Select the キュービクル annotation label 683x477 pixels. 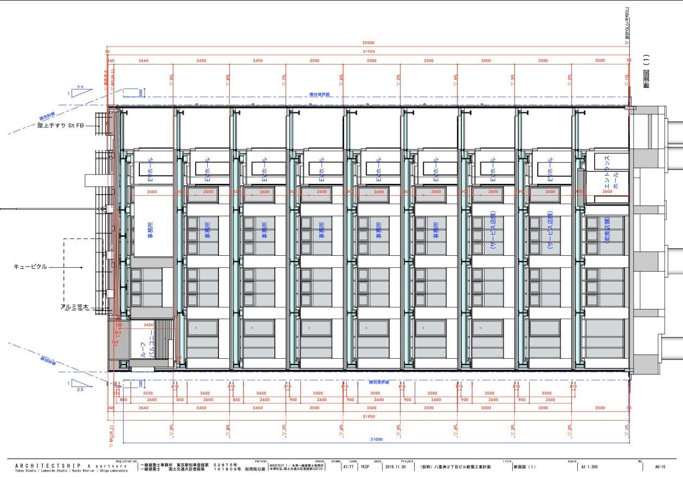tap(31, 267)
